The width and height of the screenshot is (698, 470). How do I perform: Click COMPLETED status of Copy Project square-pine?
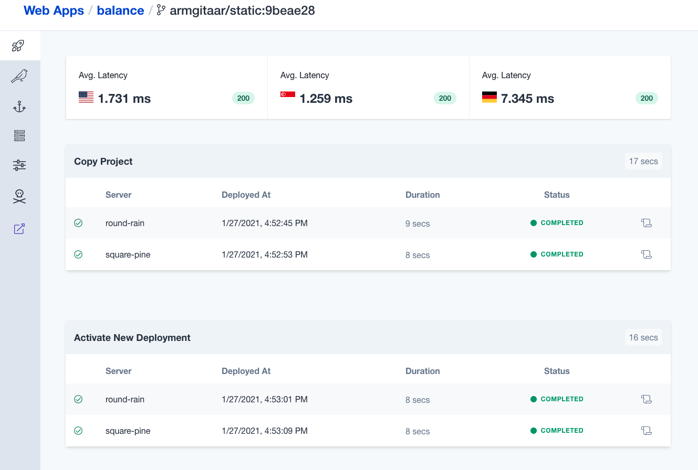coord(557,254)
